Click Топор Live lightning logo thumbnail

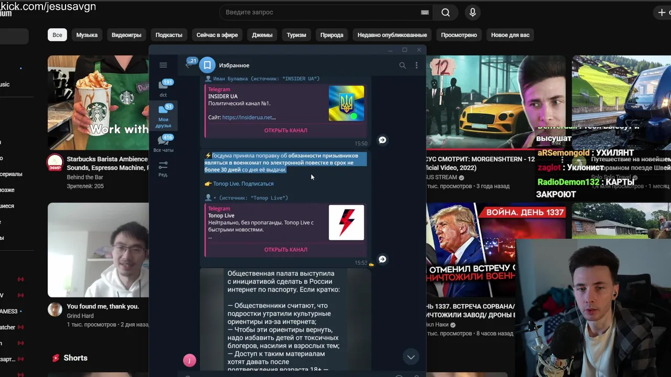click(x=346, y=223)
